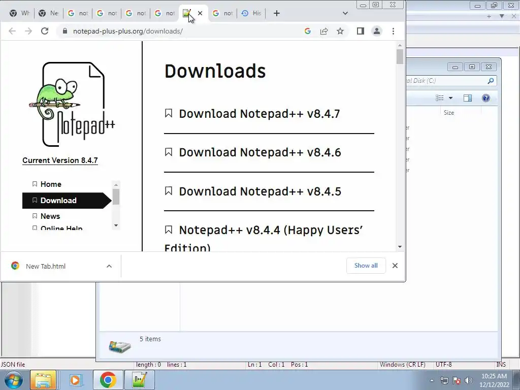Click the '5 items' status text
Image resolution: width=520 pixels, height=390 pixels.
click(x=150, y=339)
